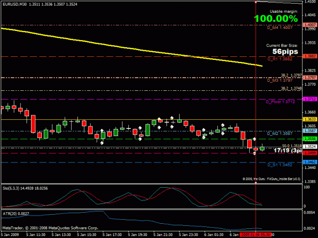Click the D_R1 1.3882 resistance label
The width and height of the screenshot is (318, 238).
coord(280,59)
